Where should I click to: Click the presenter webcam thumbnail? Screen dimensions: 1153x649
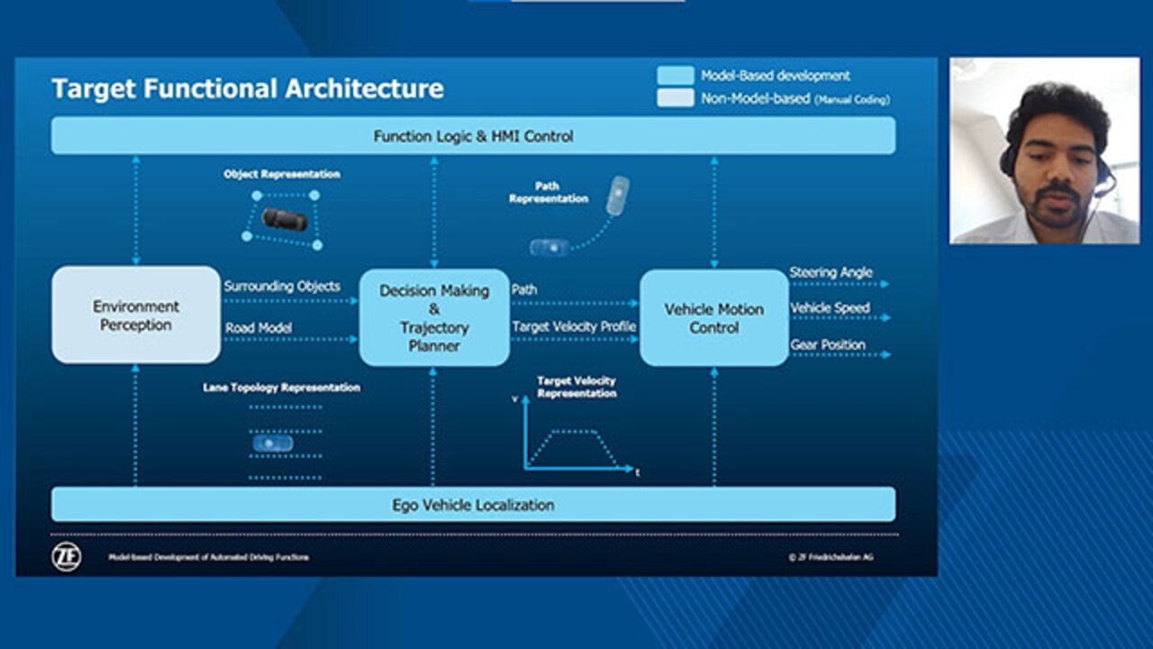click(1044, 151)
